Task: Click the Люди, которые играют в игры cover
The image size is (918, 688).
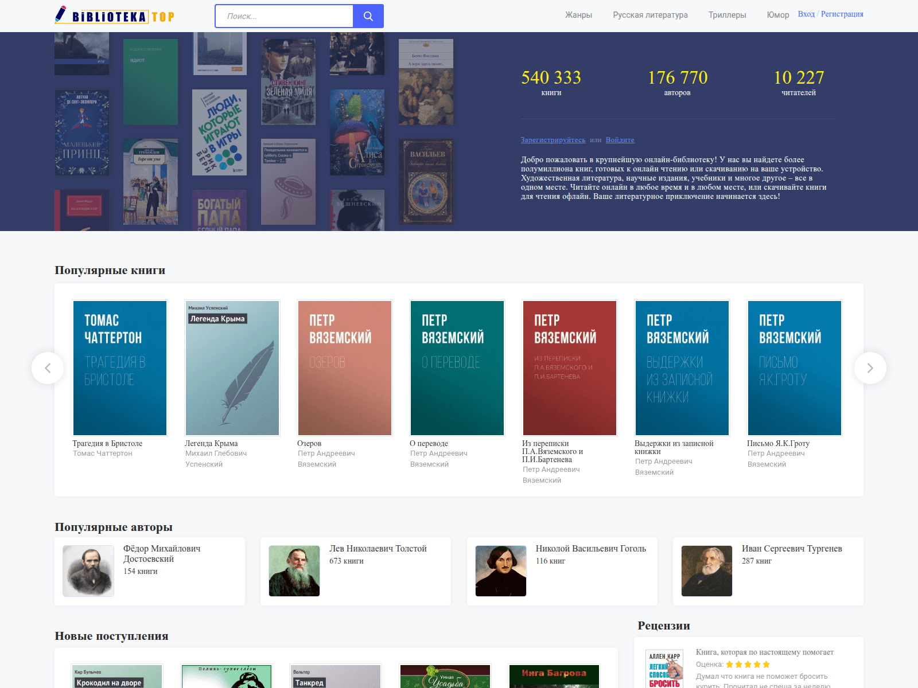Action: pyautogui.click(x=219, y=132)
